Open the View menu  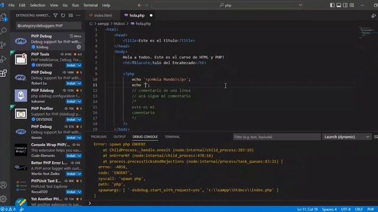[54, 5]
